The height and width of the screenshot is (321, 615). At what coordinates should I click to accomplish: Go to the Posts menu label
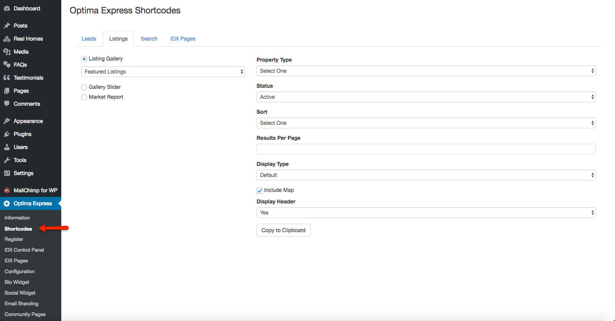(21, 26)
